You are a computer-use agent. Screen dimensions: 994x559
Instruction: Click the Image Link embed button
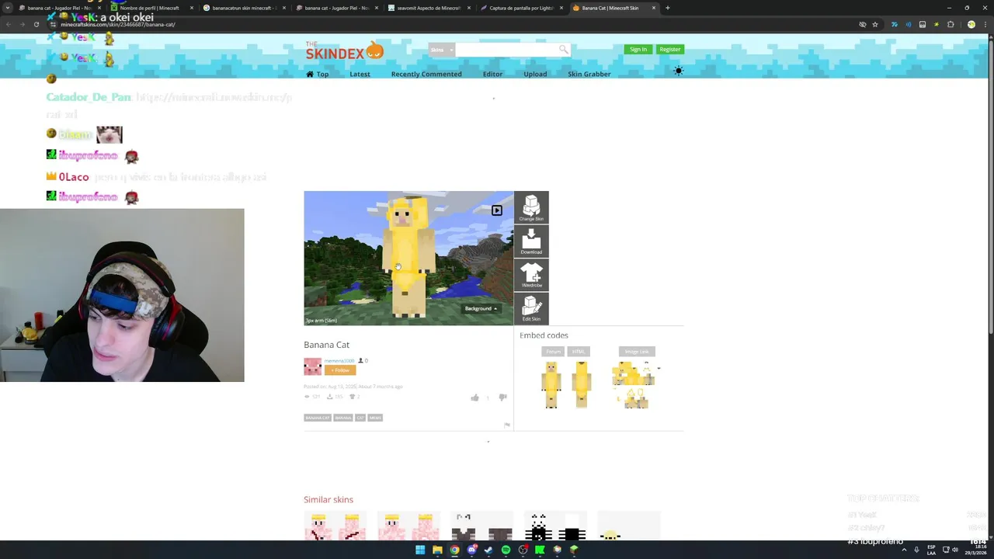pyautogui.click(x=637, y=352)
